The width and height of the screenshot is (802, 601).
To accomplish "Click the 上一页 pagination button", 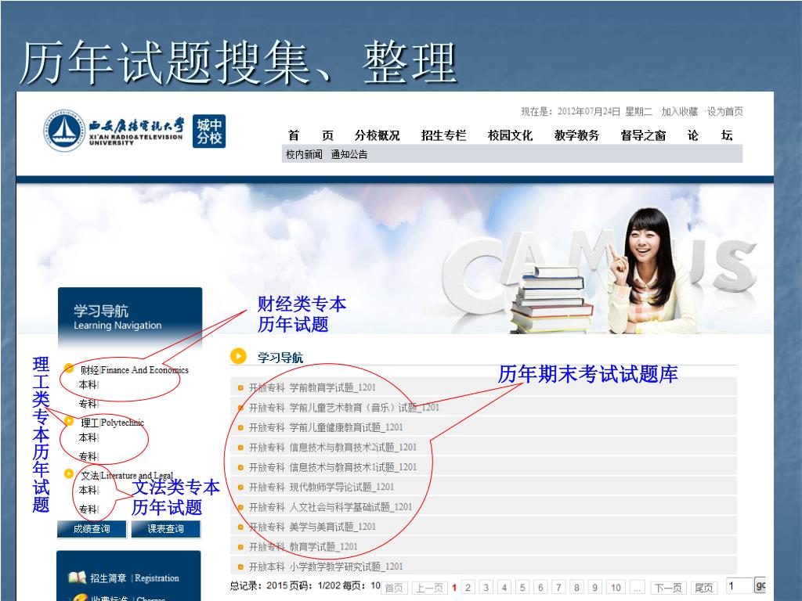I will (429, 588).
